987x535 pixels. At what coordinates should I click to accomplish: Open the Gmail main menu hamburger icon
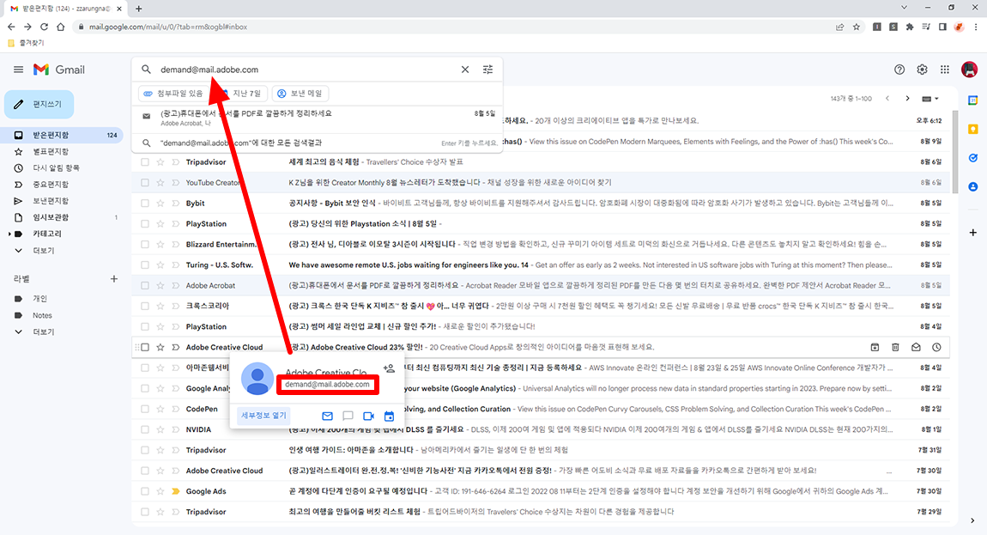tap(18, 70)
